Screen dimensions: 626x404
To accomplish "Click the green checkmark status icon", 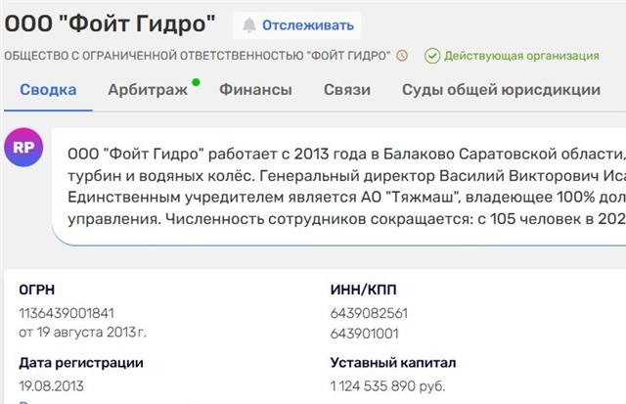I will 431,56.
